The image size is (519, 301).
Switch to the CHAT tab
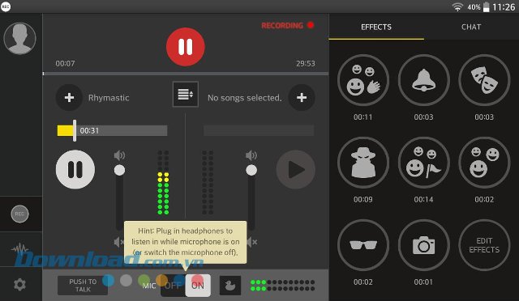471,27
